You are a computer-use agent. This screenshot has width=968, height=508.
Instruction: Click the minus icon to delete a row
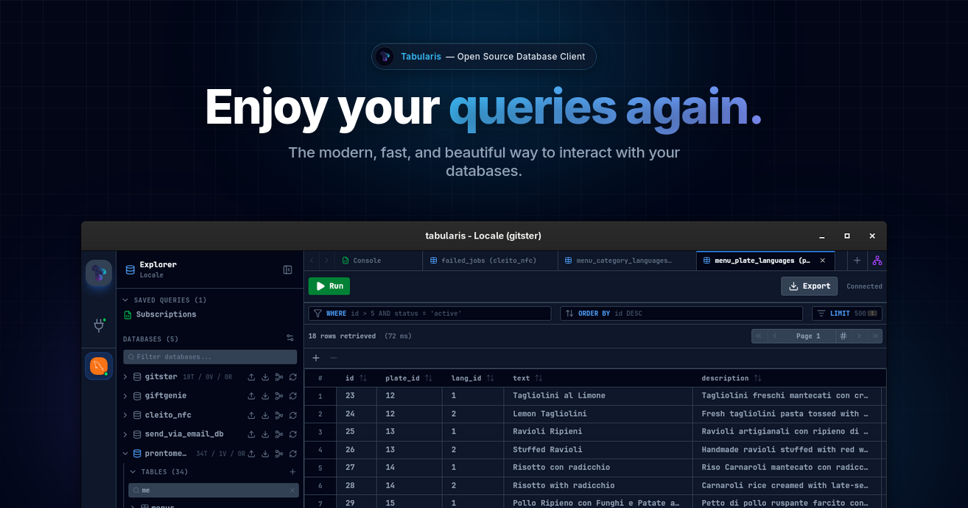click(333, 358)
